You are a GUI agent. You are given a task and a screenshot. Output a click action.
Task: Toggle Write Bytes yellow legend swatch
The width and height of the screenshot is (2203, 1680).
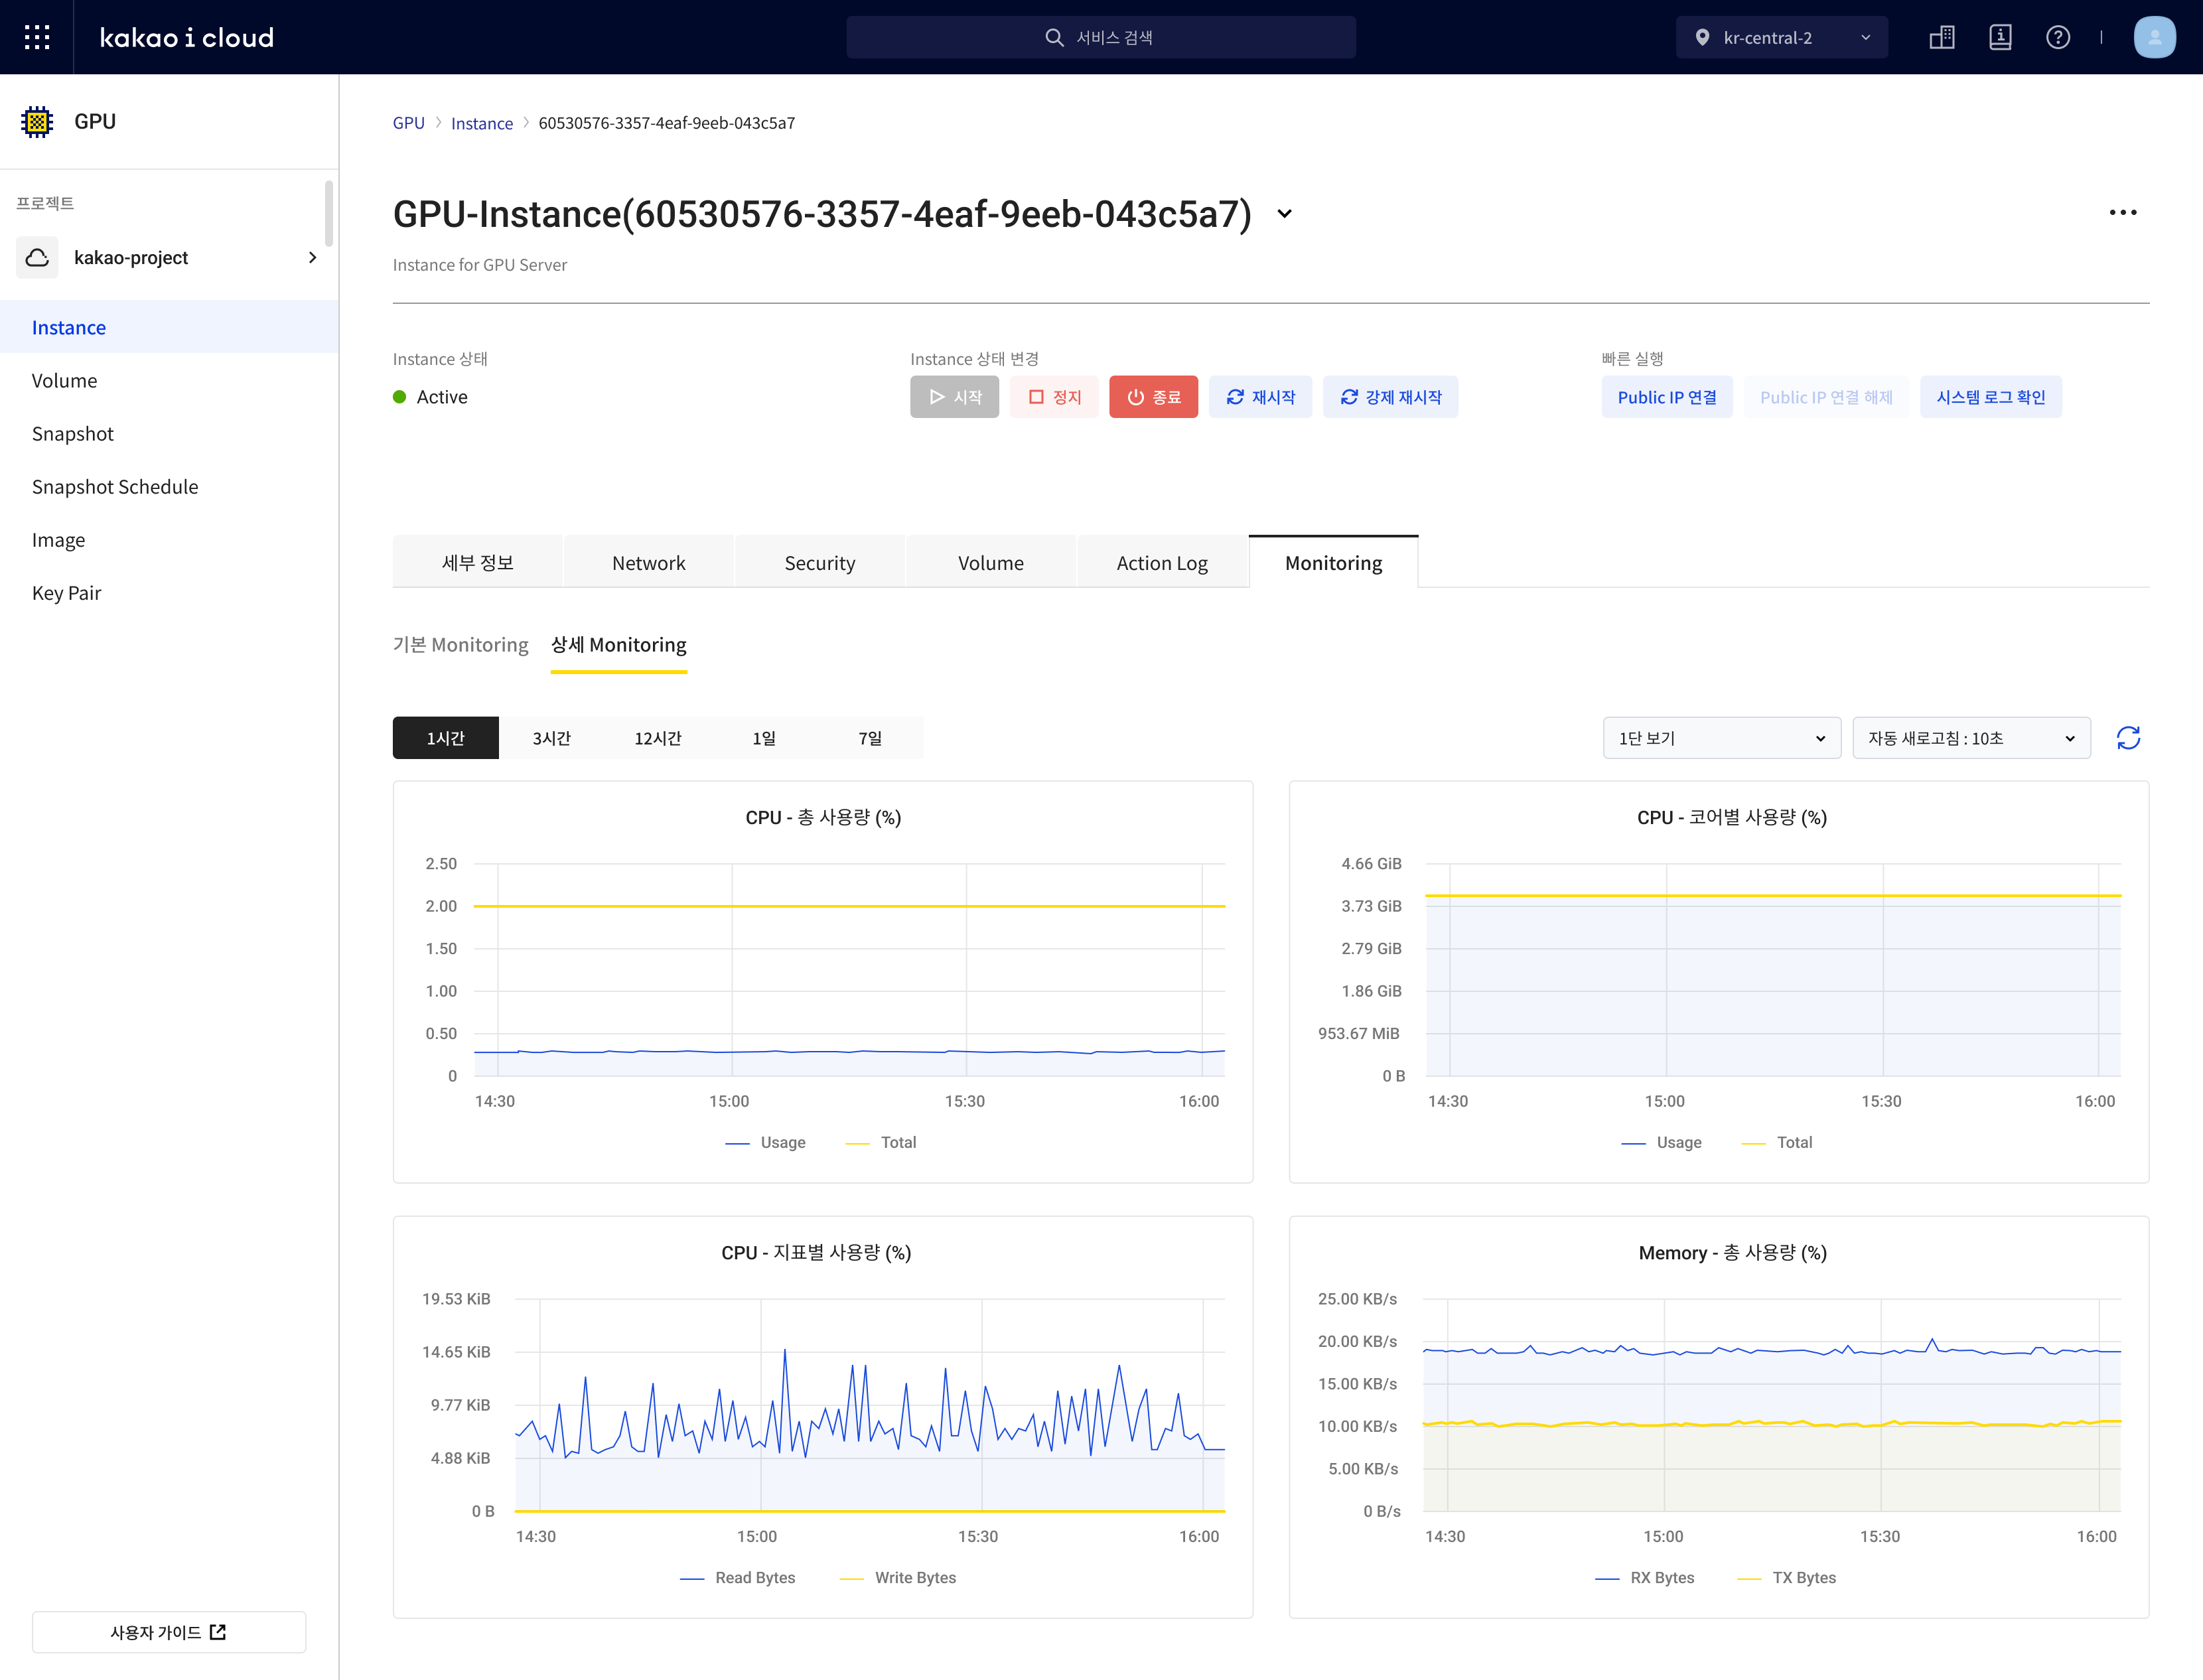coord(852,1578)
